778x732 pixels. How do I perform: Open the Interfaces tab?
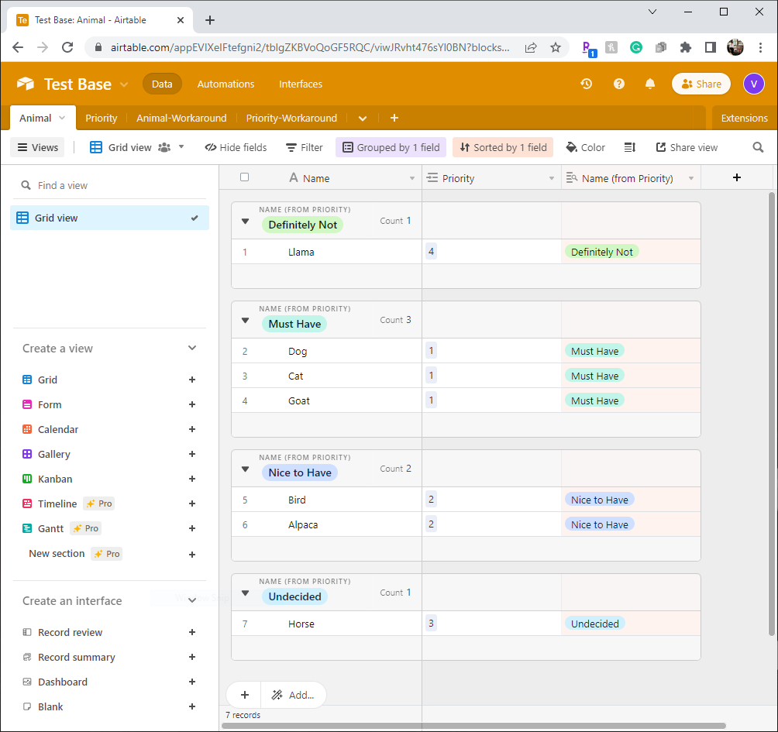301,84
